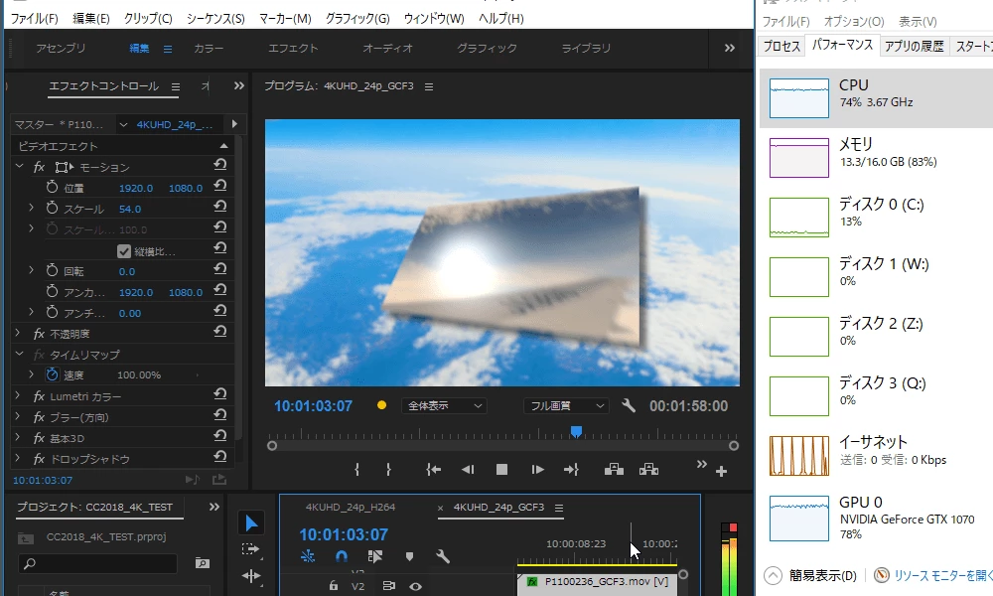Open program monitor settings wrench
The width and height of the screenshot is (993, 596).
click(x=629, y=406)
